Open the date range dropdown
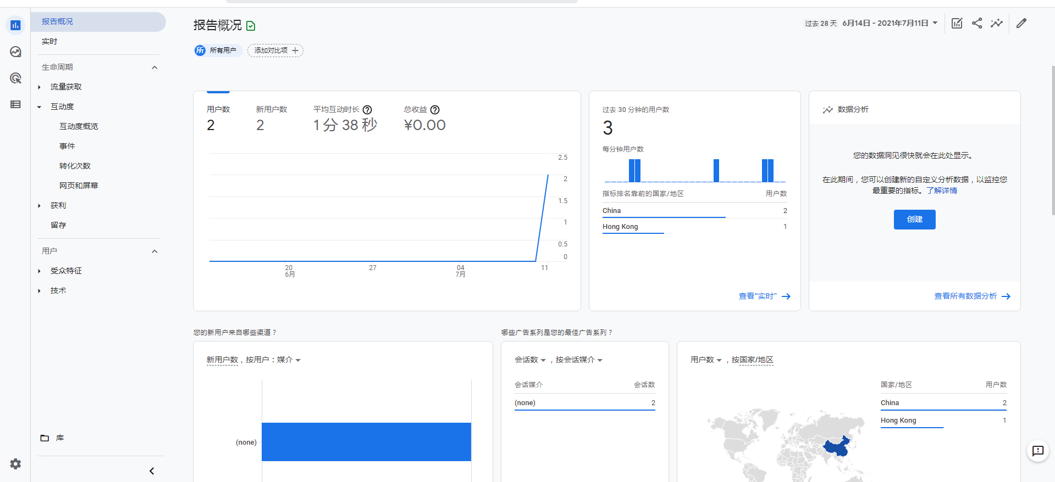Viewport: 1055px width, 482px height. pyautogui.click(x=890, y=23)
